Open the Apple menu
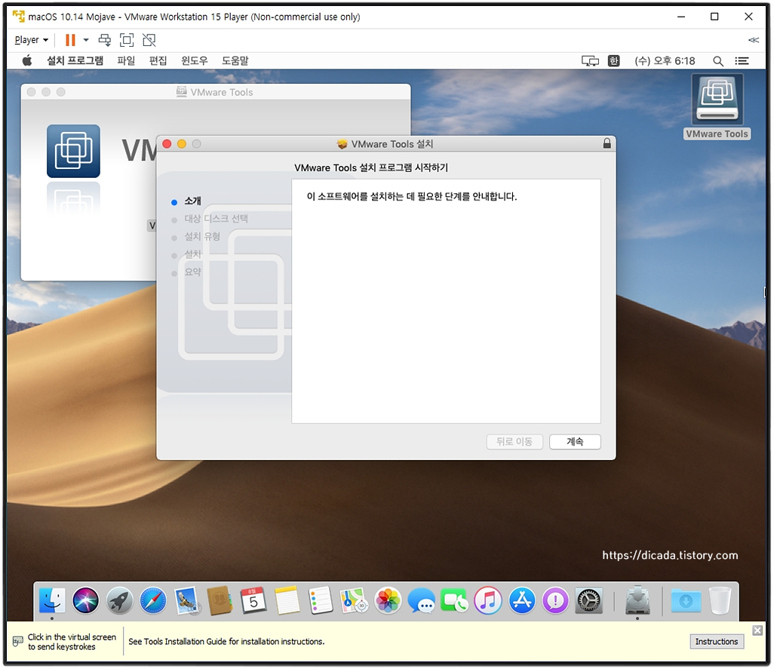This screenshot has width=774, height=669. (27, 60)
